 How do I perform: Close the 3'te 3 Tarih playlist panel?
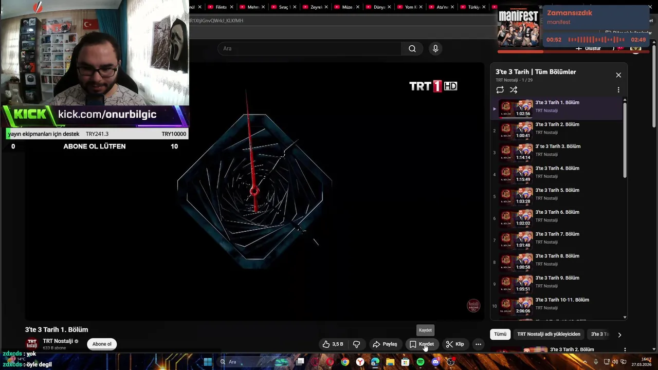pyautogui.click(x=618, y=75)
